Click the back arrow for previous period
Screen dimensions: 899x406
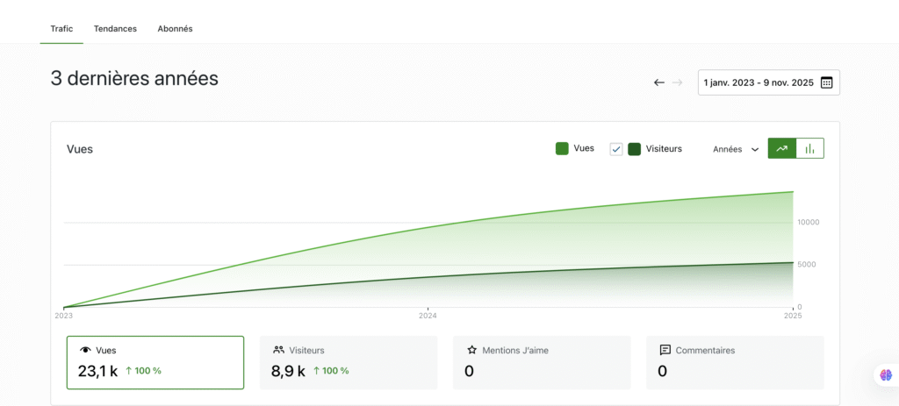[x=658, y=82]
